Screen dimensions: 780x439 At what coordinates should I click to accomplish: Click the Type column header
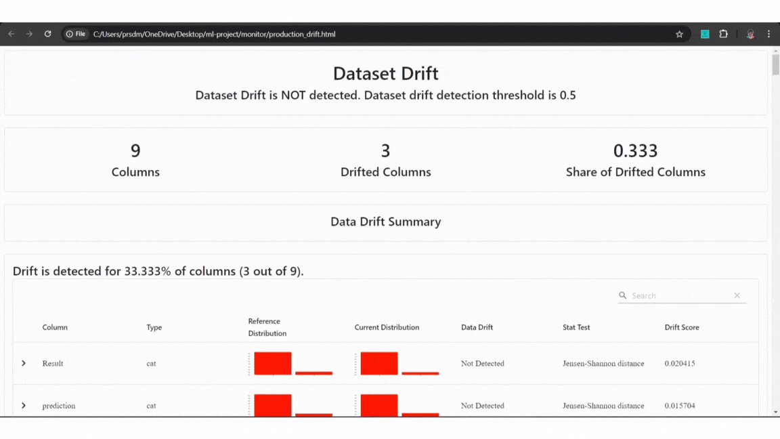(x=154, y=327)
